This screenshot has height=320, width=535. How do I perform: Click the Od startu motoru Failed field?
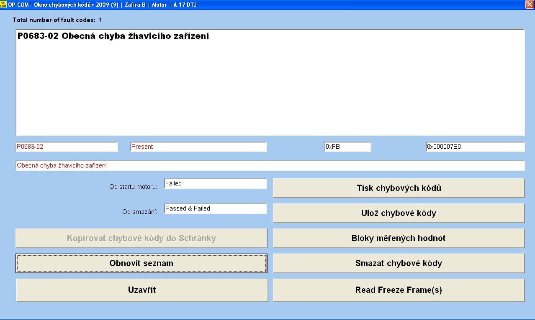[215, 183]
